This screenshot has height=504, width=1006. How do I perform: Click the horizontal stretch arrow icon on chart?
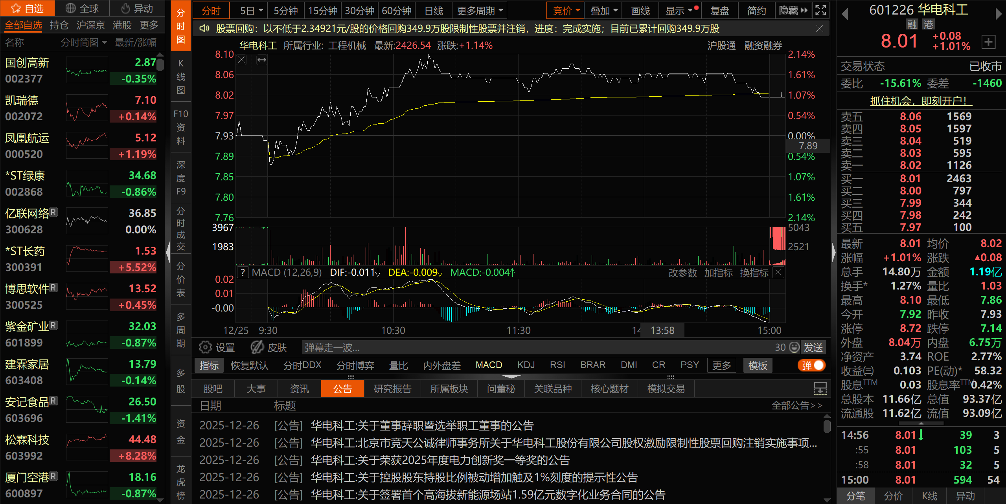click(262, 60)
